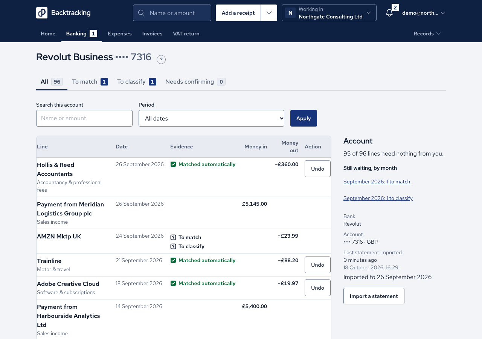Viewport: 482px width, 339px height.
Task: Expand the Working in company selector
Action: 329,13
